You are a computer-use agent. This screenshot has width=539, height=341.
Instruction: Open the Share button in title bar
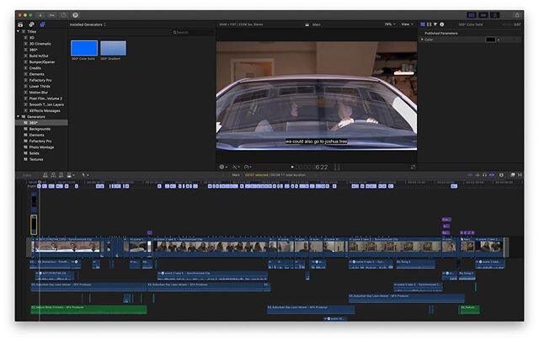click(516, 15)
